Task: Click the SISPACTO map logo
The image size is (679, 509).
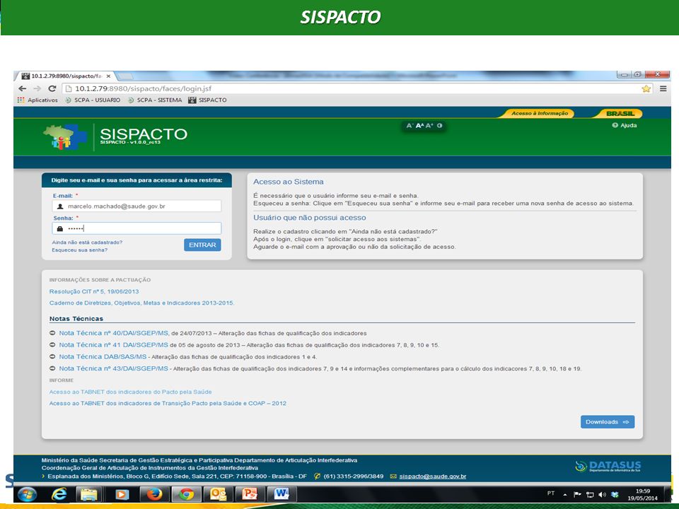Action: (65, 136)
